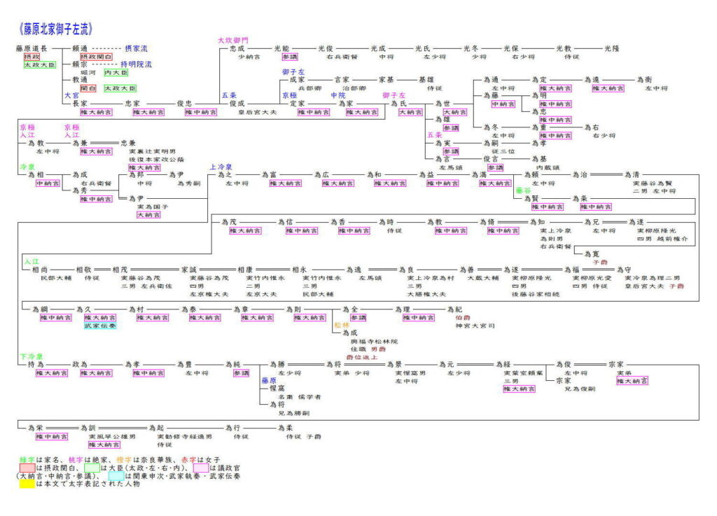717x516 pixels.
Task: Click the red 摂政 box under 藤原道長
Action: (32, 56)
